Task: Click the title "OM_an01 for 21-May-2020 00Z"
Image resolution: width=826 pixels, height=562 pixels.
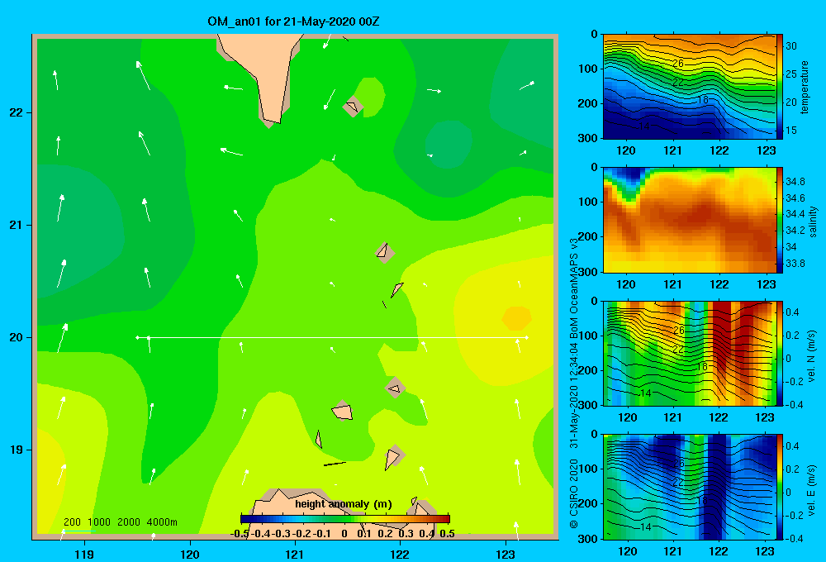Action: tap(293, 21)
